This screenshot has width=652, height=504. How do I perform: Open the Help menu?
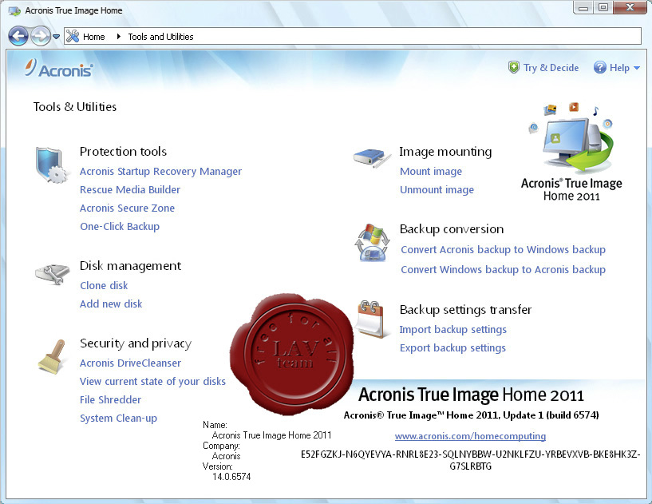[619, 68]
